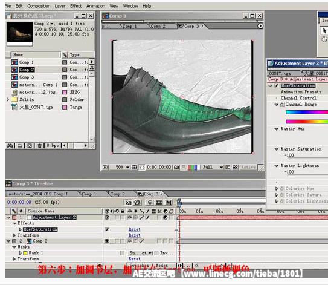Click the safe zones icon in Comp viewer
Image resolution: width=328 pixels, height=285 pixels.
pos(134,167)
